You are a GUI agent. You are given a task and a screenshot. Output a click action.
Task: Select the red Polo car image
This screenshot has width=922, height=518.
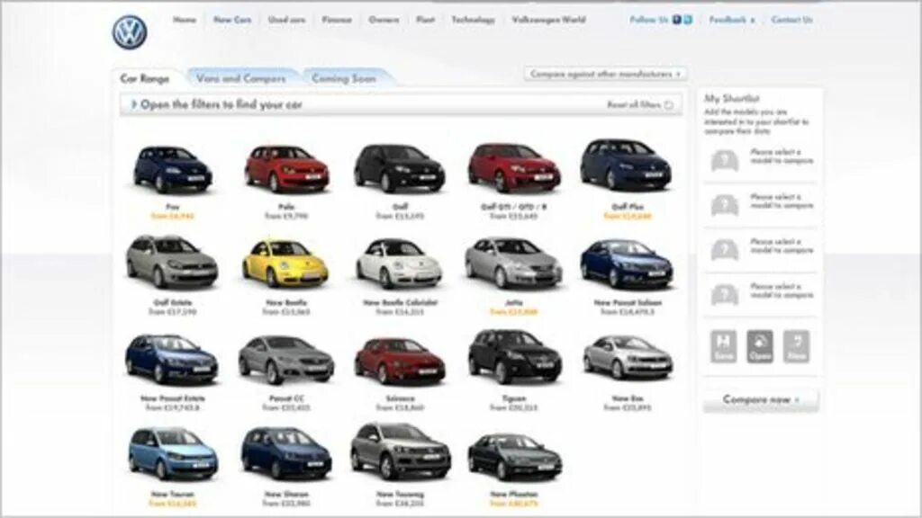pyautogui.click(x=286, y=169)
